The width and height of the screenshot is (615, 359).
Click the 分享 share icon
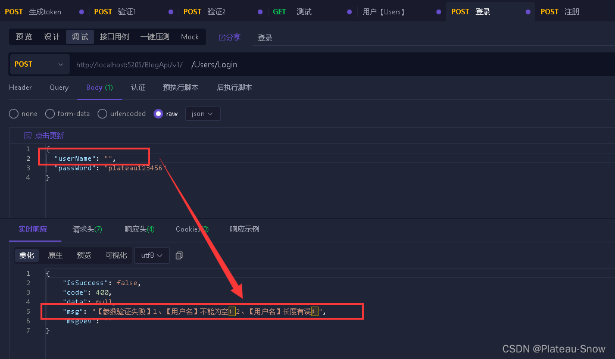tap(221, 37)
